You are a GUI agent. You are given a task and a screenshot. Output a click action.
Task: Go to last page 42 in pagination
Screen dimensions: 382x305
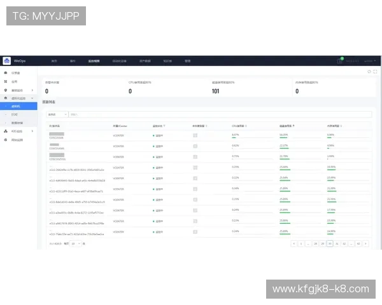(x=358, y=243)
